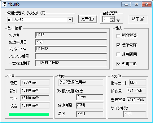Click the (放電/充電)速度 label
Image resolution: width=153 pixels, height=123 pixels.
[70, 91]
